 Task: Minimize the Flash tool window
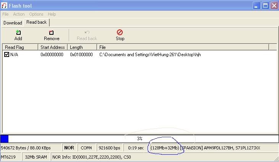[x=256, y=6]
